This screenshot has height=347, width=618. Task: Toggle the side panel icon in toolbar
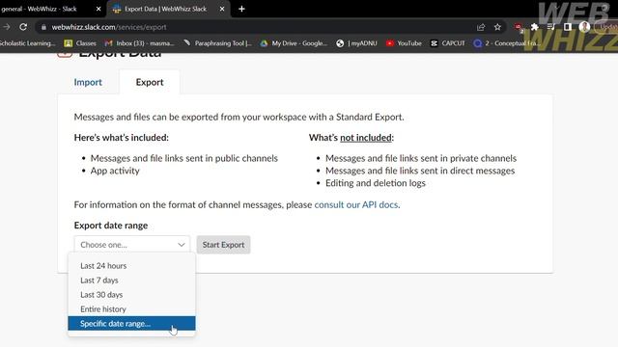pyautogui.click(x=568, y=27)
